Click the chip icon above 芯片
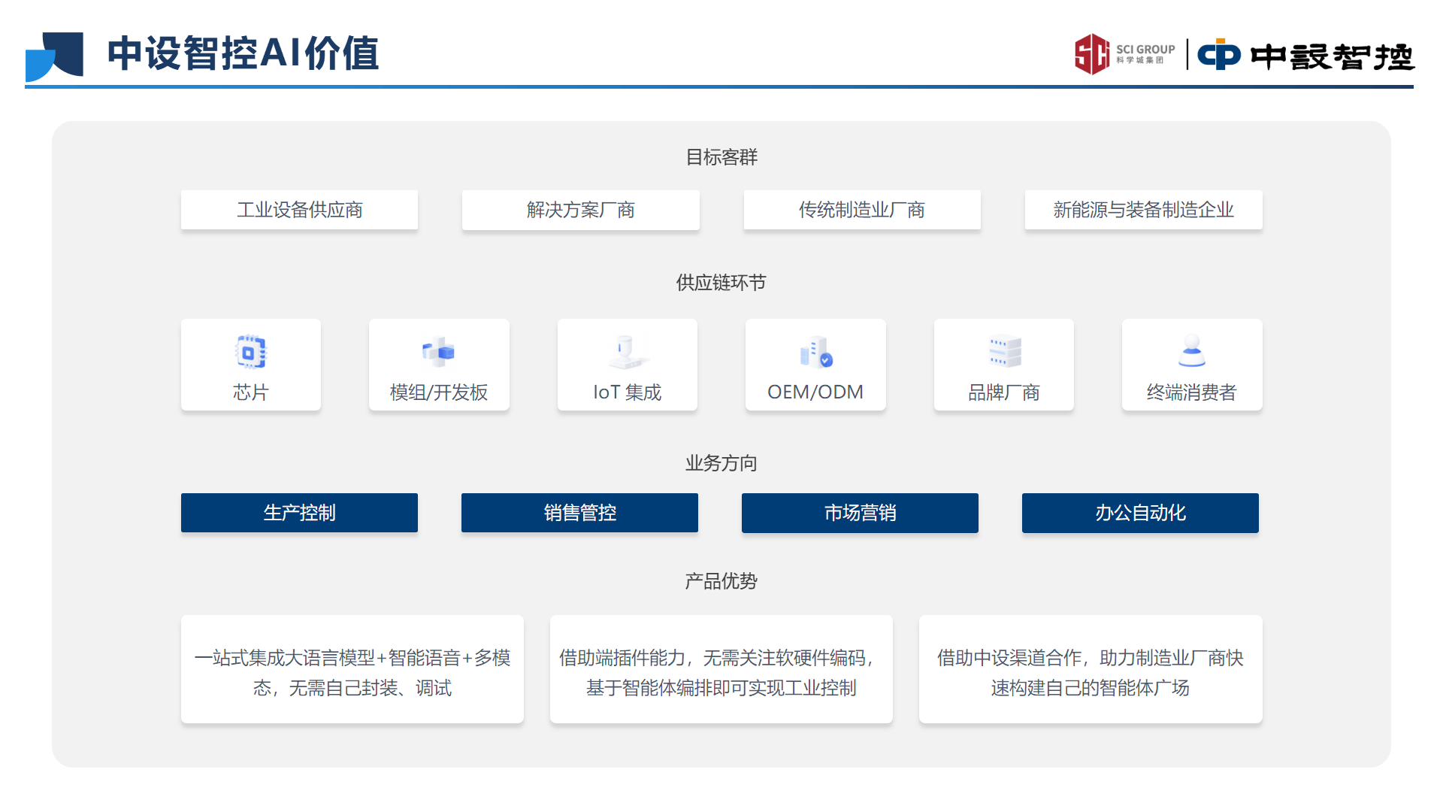This screenshot has height=812, width=1443. (250, 352)
